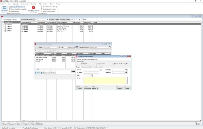The height and width of the screenshot is (129, 203).
Task: Select the Majątek radio button
Action: point(82,64)
